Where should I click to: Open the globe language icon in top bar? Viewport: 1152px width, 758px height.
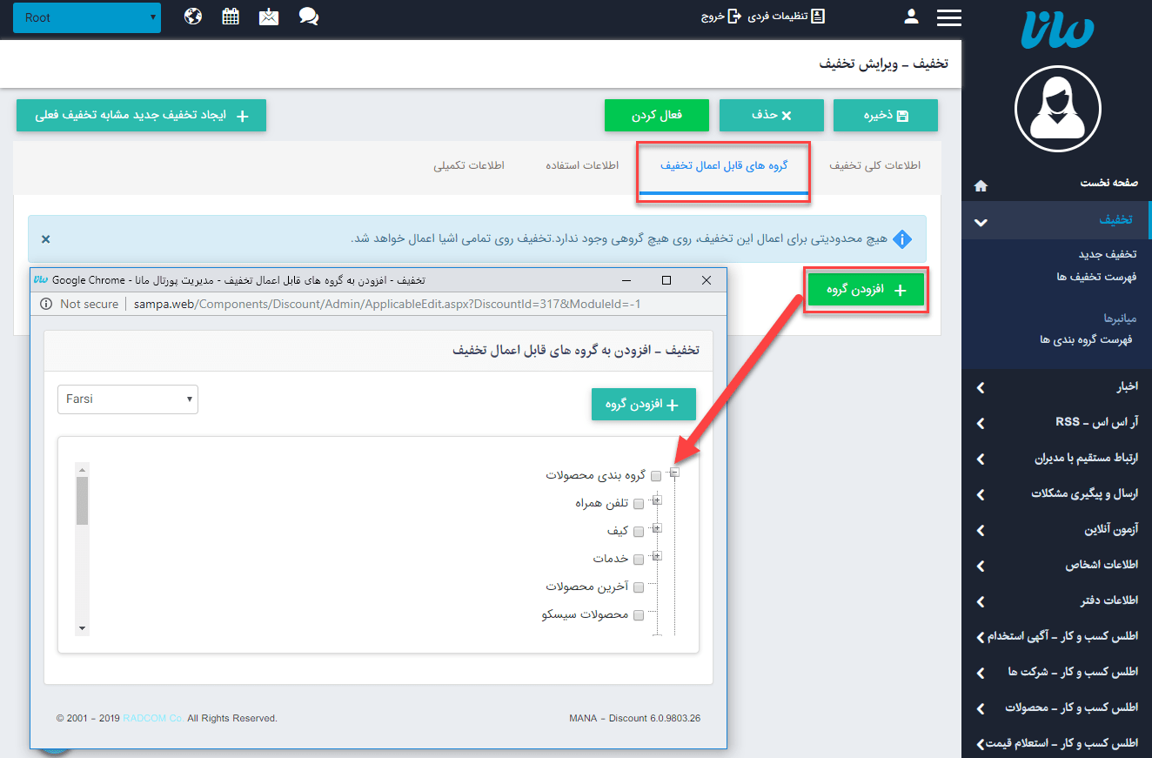click(x=192, y=16)
